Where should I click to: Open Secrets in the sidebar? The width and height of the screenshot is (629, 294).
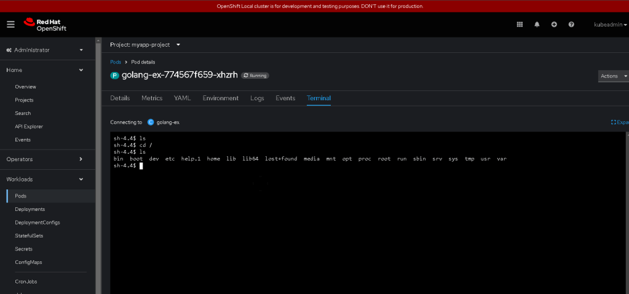(x=23, y=249)
